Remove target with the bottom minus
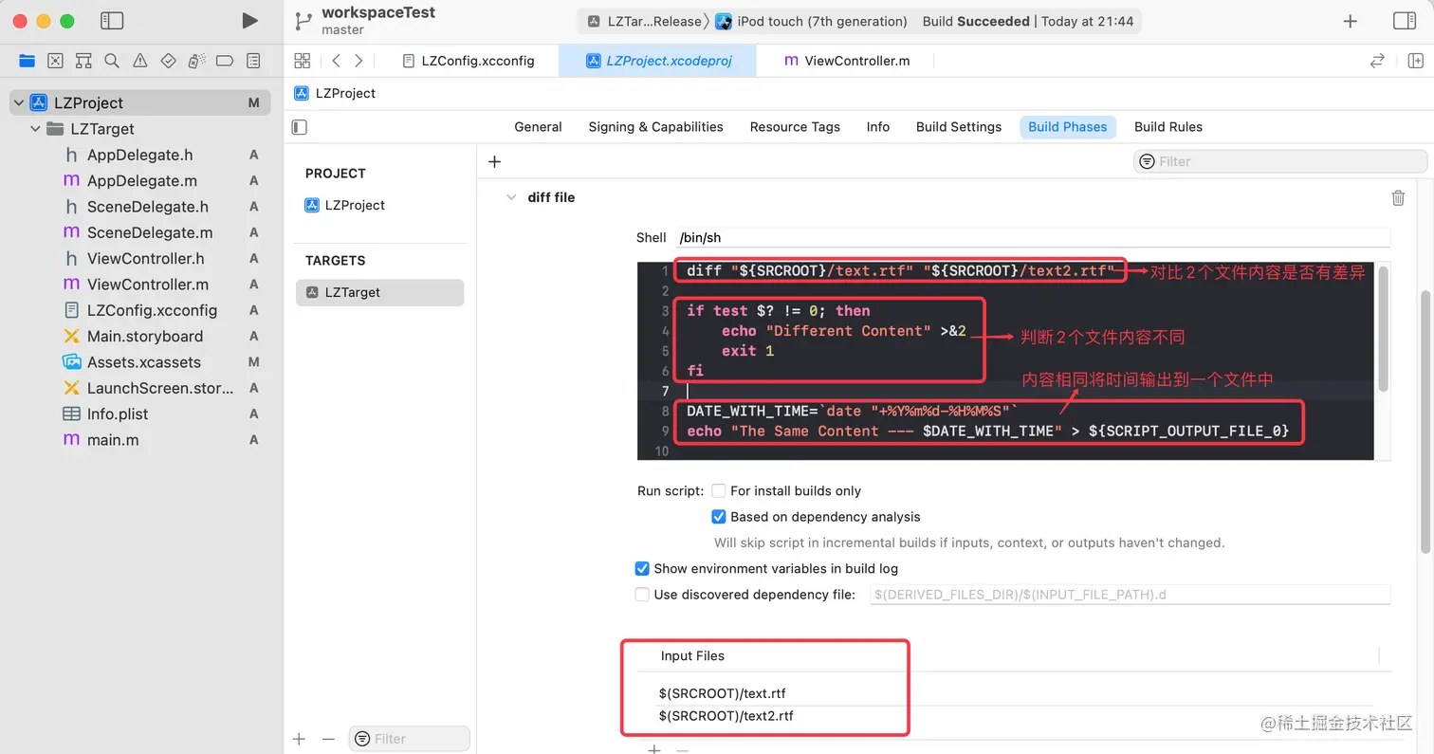 328,739
